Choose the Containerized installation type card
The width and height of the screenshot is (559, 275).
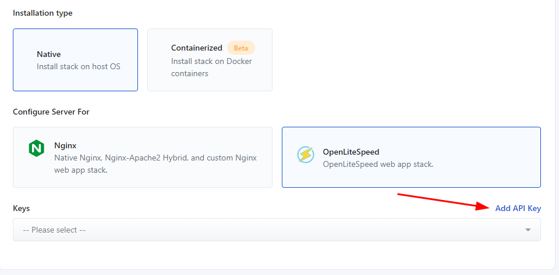[x=210, y=60]
